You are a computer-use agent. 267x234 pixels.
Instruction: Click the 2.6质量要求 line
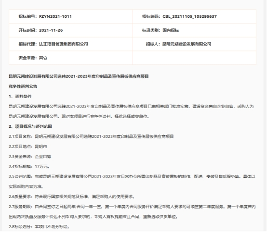coord(72,197)
